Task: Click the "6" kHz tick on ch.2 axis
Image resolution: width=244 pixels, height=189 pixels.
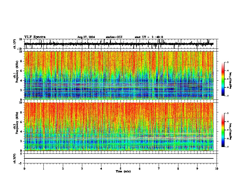Action: click(x=22, y=122)
